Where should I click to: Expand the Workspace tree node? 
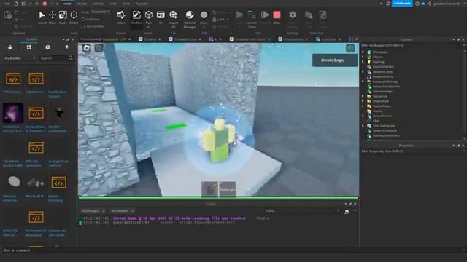point(363,52)
